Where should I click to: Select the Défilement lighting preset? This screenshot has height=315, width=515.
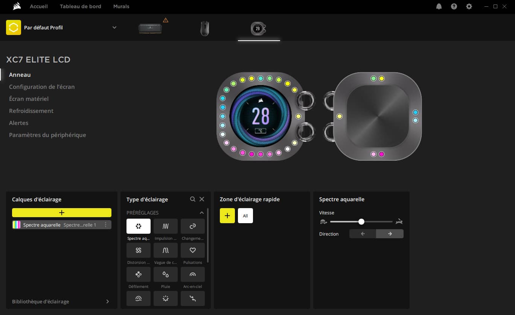(x=139, y=274)
